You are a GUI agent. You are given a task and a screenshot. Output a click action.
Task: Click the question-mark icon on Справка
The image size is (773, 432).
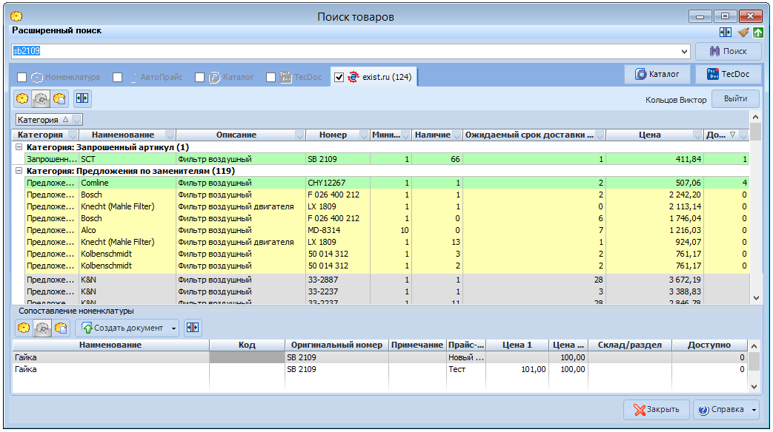point(703,410)
